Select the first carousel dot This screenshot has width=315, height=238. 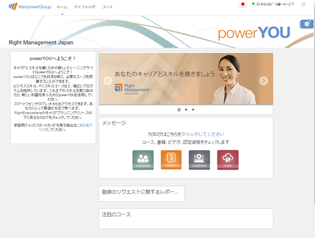179,109
